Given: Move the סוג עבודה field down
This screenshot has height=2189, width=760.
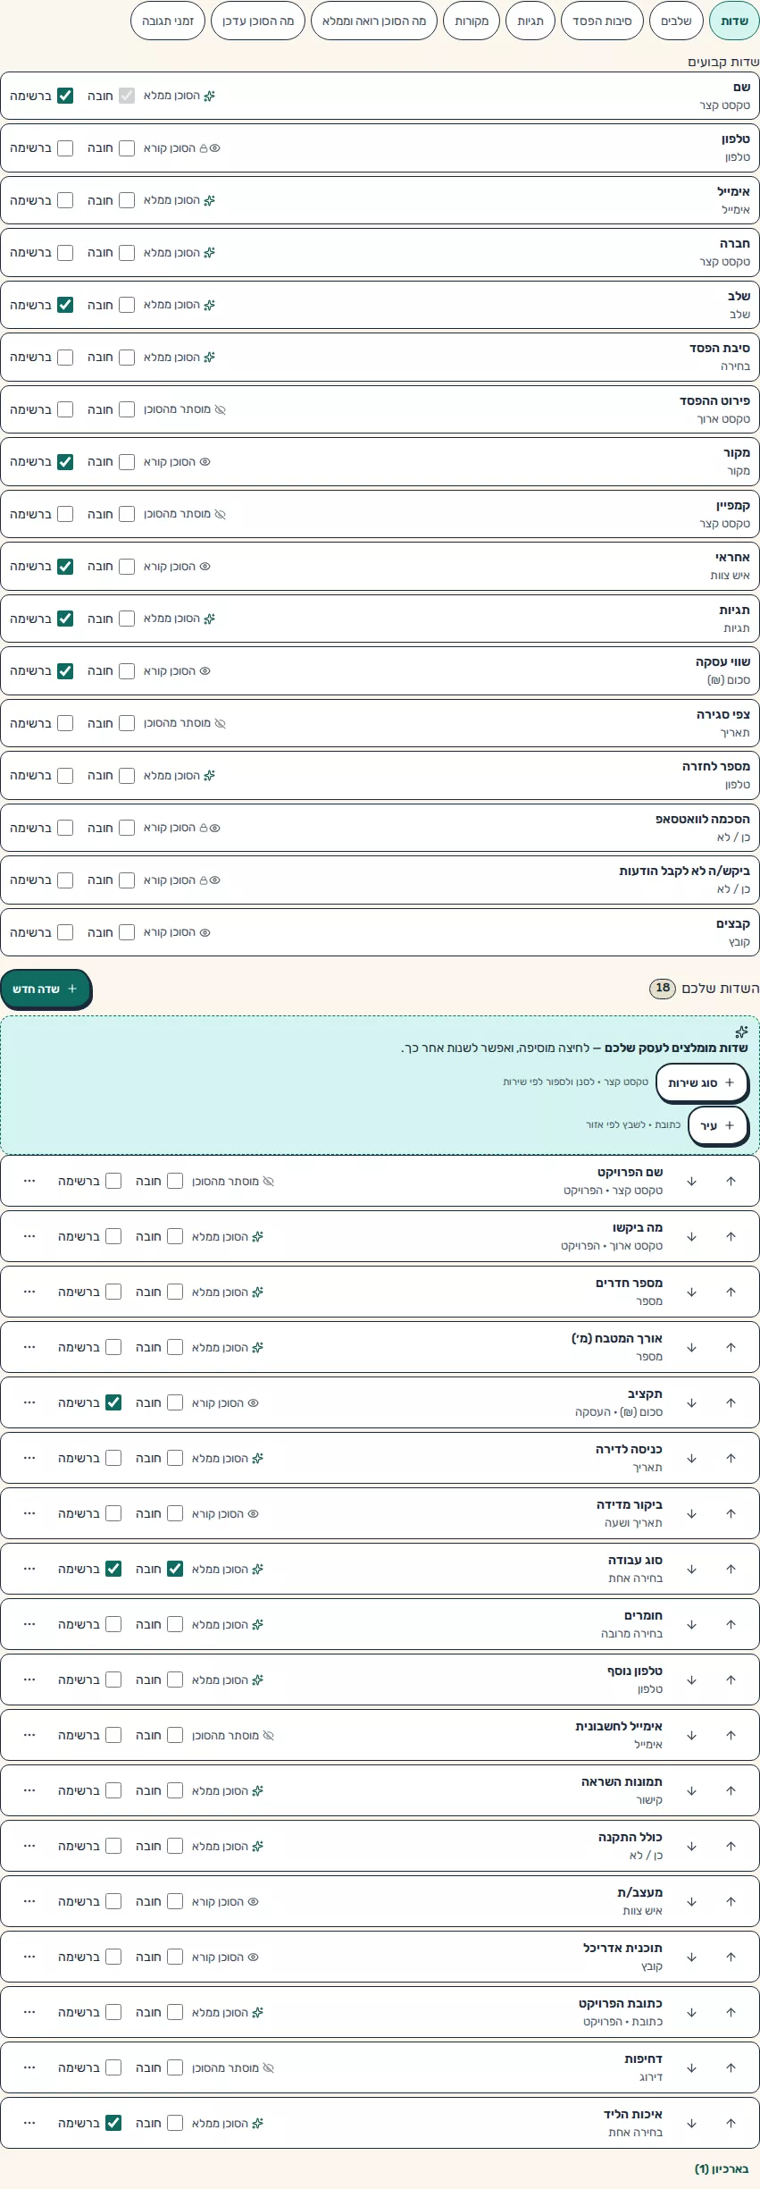Looking at the screenshot, I should point(692,1570).
